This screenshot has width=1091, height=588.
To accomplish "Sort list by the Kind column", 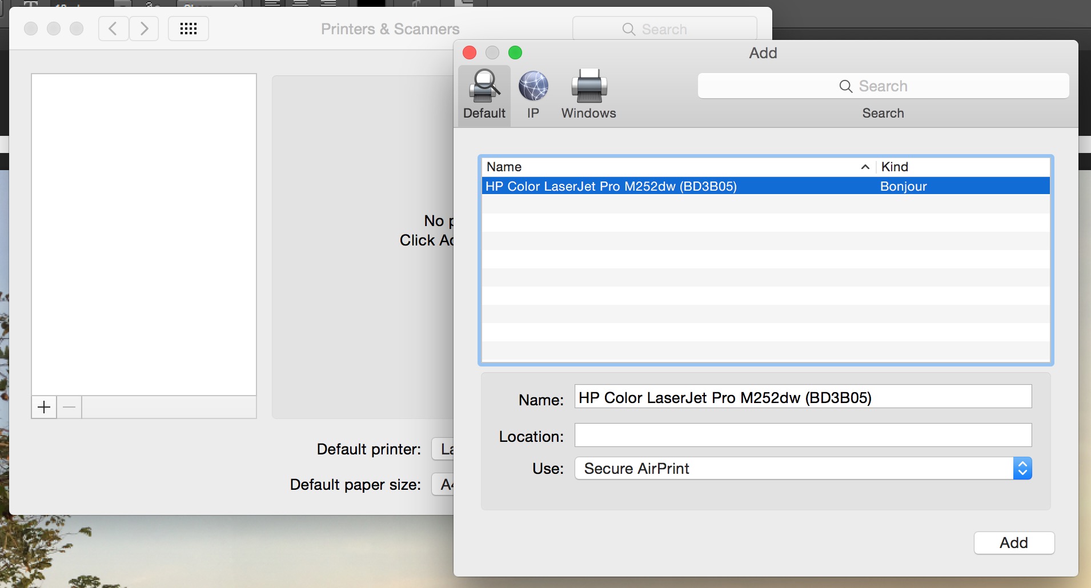I will [962, 167].
